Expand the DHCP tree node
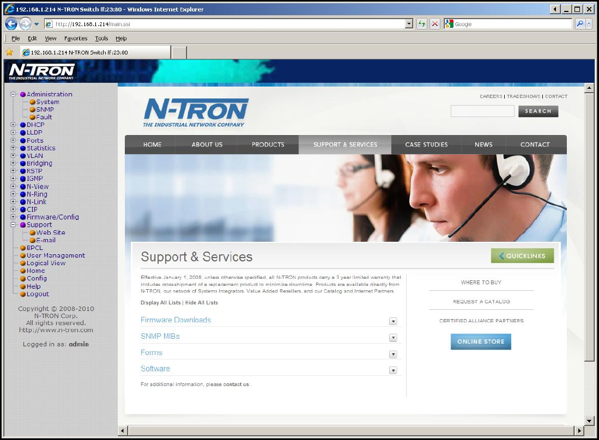This screenshot has width=599, height=440. click(x=13, y=125)
